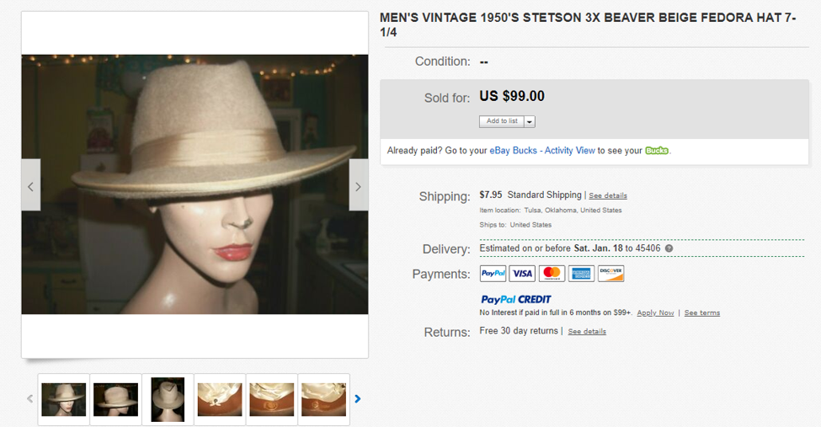
Task: Select the PayPal payment icon
Action: pos(493,274)
